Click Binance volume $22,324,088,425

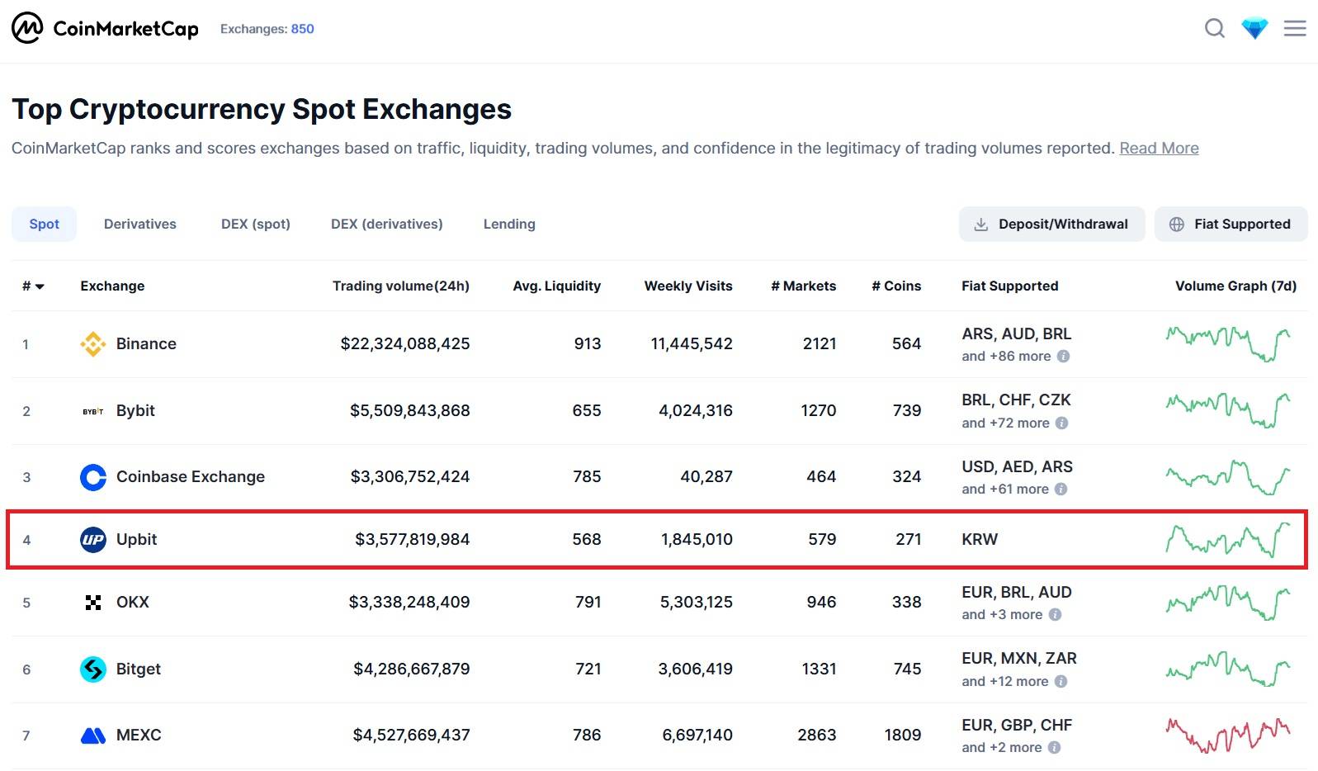coord(405,344)
